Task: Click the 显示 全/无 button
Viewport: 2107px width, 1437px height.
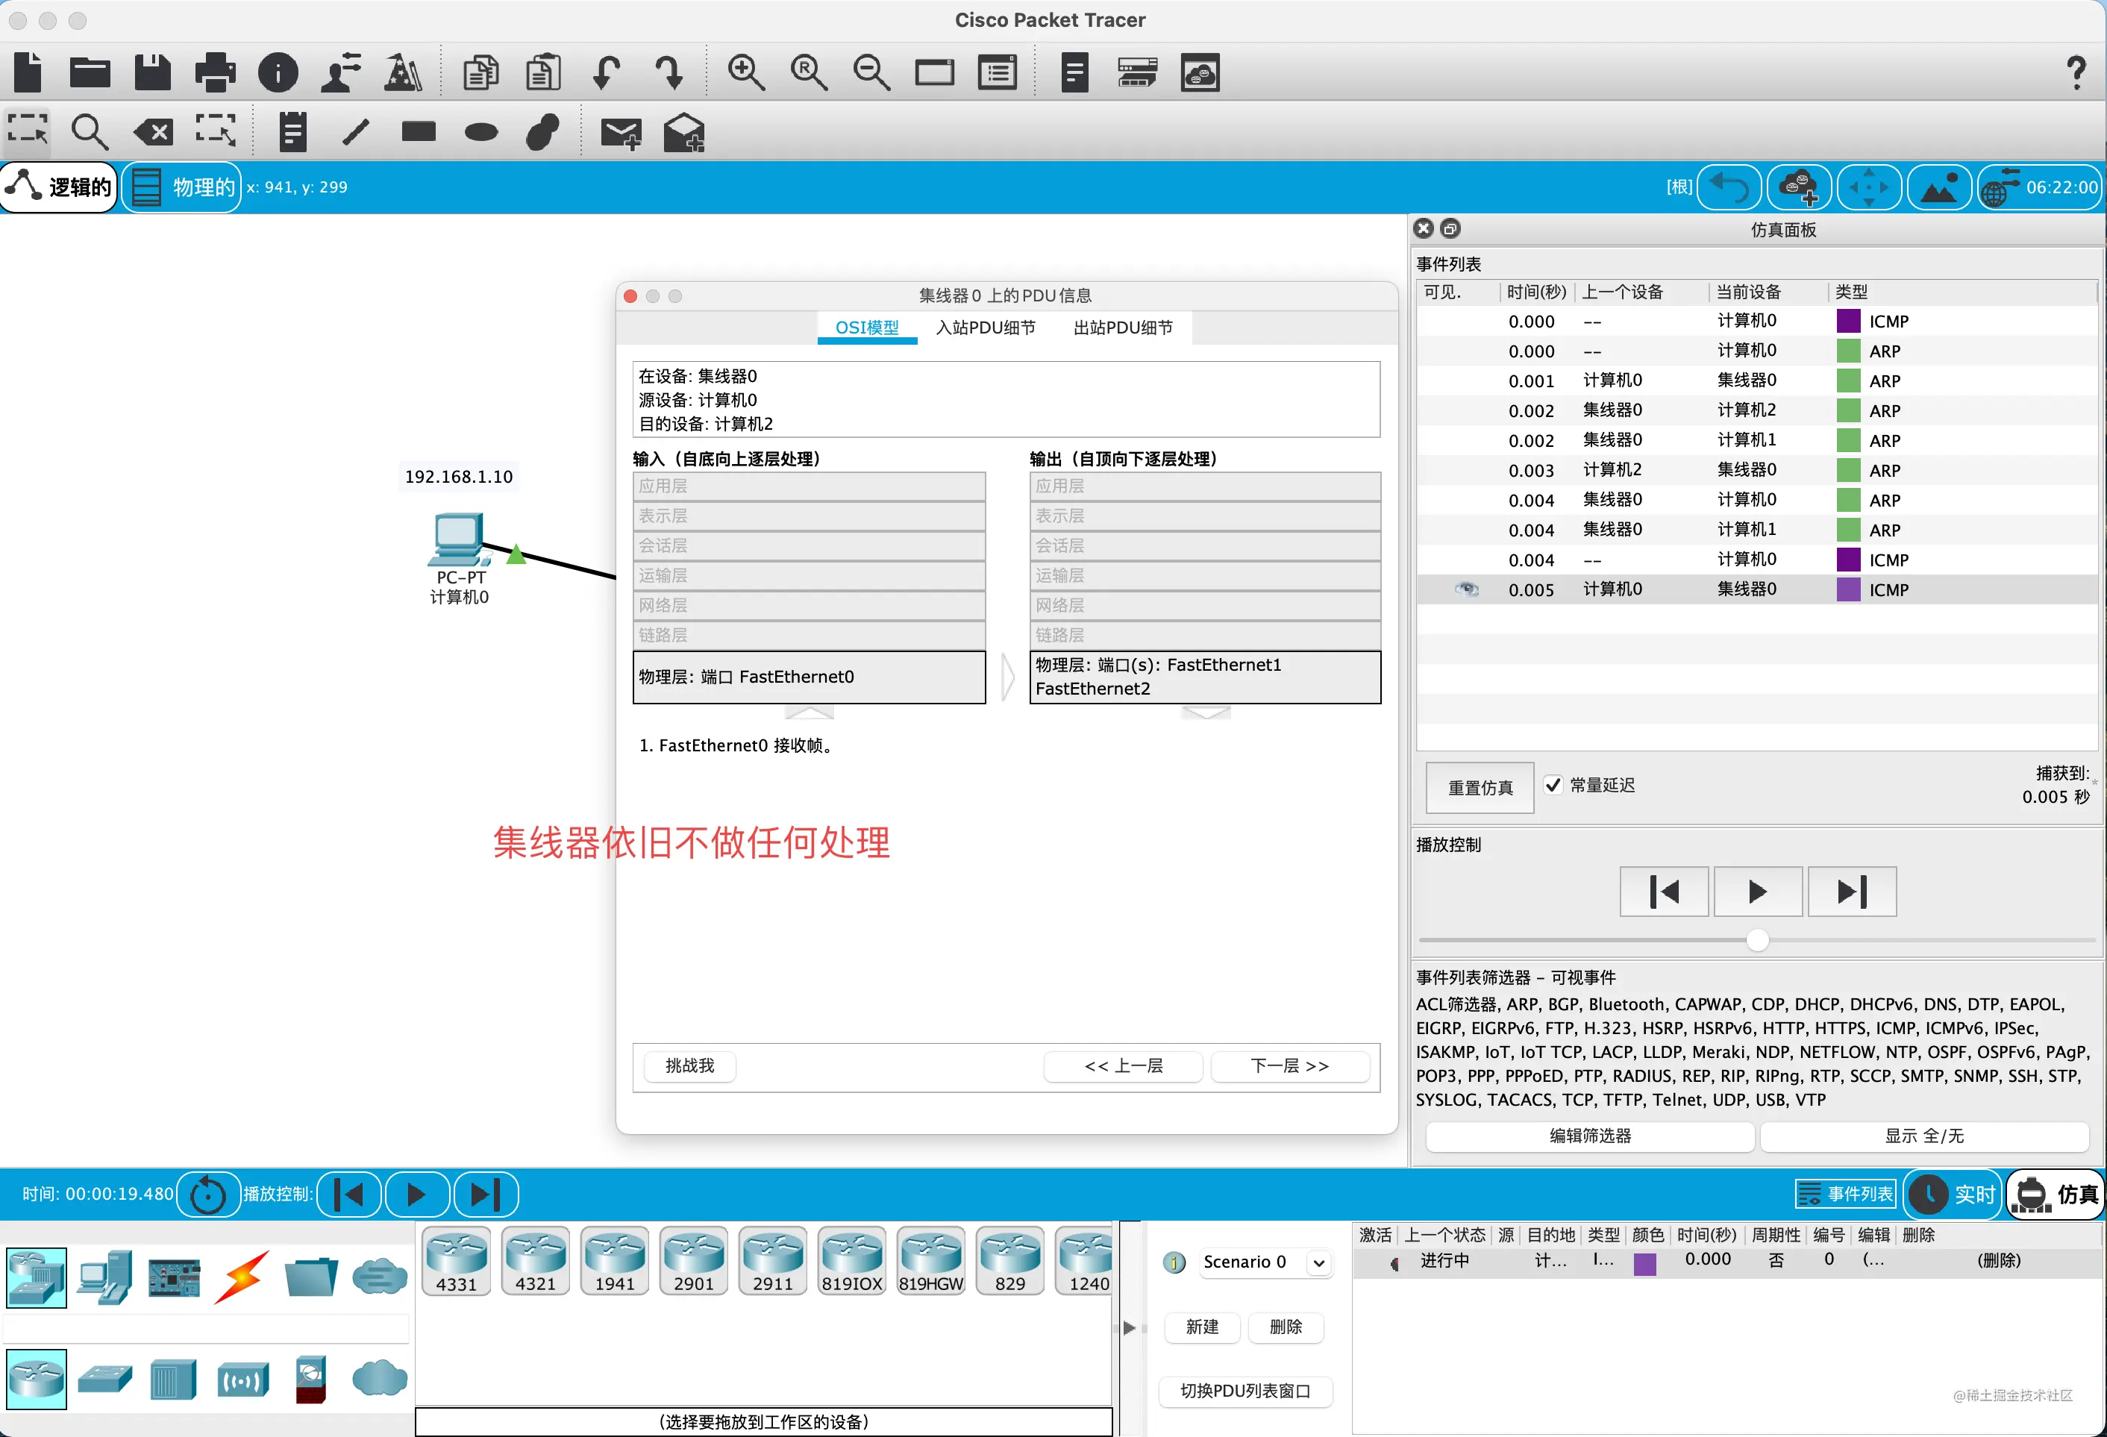Action: pos(1924,1136)
